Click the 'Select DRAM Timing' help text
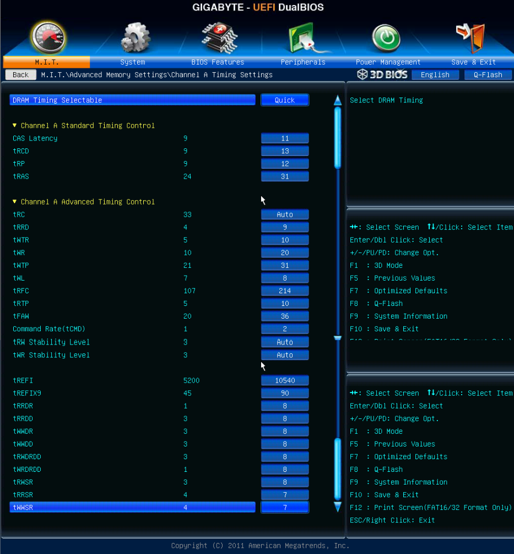The width and height of the screenshot is (514, 554). pos(386,100)
